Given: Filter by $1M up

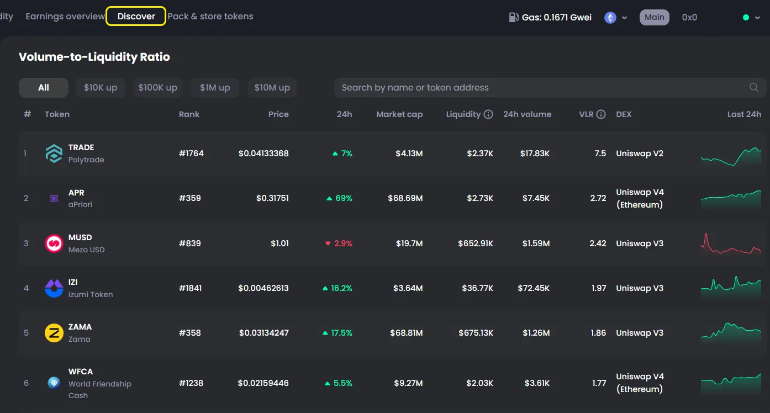Looking at the screenshot, I should (215, 87).
